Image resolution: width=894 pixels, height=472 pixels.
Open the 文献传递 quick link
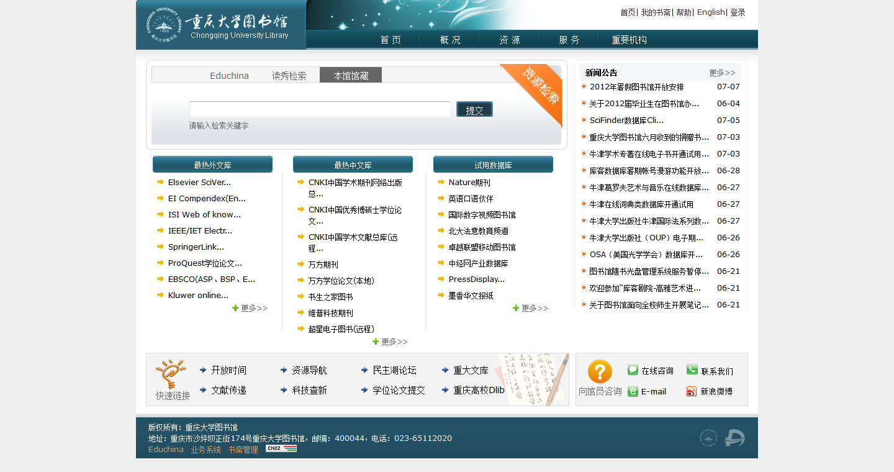coord(228,390)
